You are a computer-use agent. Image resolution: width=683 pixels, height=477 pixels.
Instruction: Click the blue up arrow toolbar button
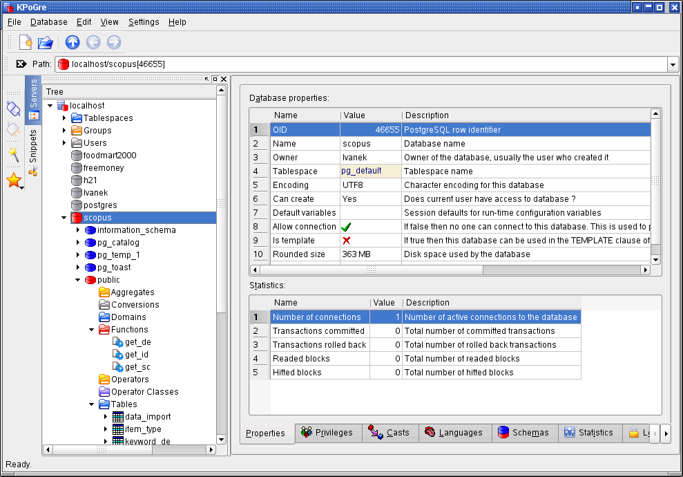pos(73,42)
